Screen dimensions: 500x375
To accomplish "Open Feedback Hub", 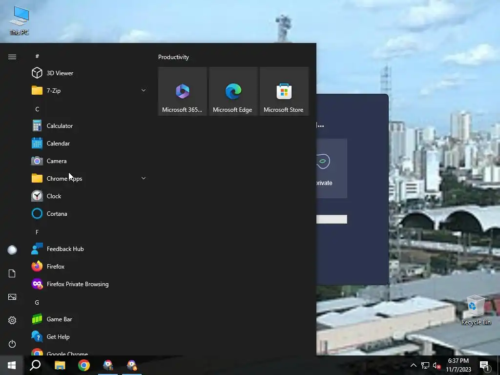I will pyautogui.click(x=89, y=249).
